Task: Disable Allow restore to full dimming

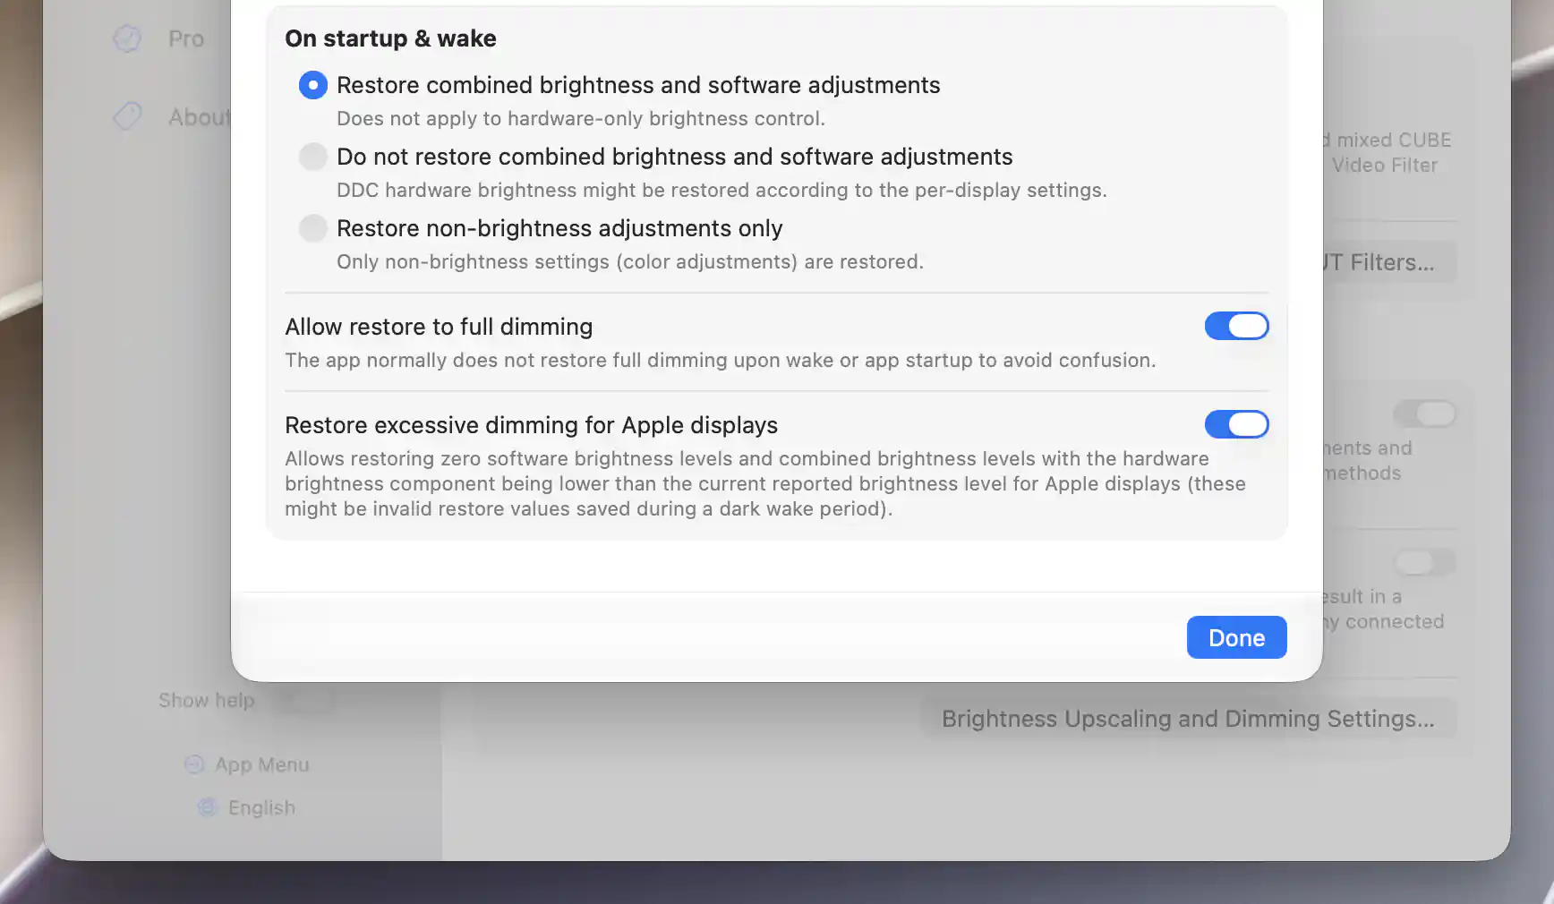Action: [1236, 326]
